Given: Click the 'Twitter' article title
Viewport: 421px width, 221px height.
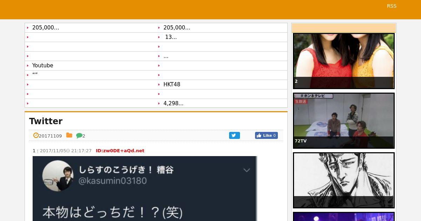Looking at the screenshot, I should click(46, 121).
